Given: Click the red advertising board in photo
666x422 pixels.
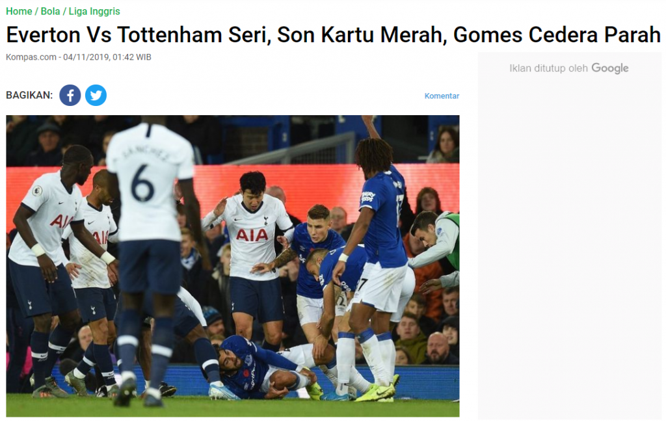Looking at the screenshot, I should (297, 187).
